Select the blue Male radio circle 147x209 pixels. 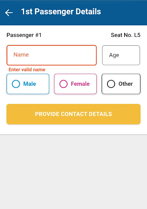pos(16,84)
